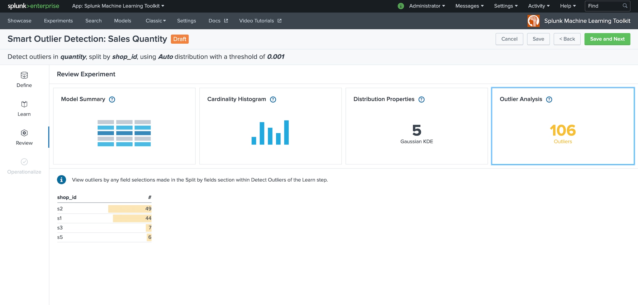Open the Activity dropdown
Screen dimensions: 638x305
coord(539,6)
